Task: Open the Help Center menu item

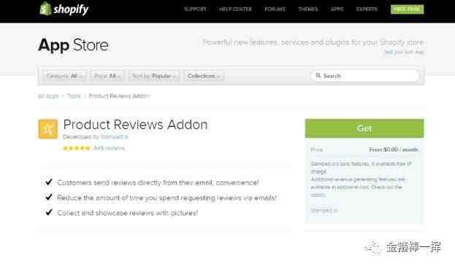Action: [235, 9]
